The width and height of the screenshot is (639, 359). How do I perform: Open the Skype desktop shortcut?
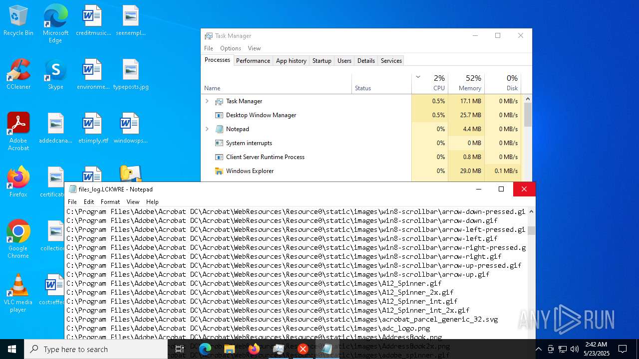click(55, 74)
